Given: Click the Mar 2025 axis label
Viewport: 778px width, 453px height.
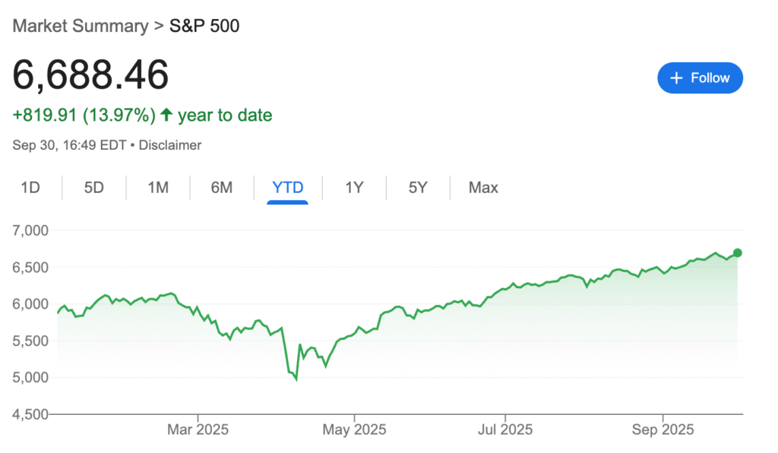Looking at the screenshot, I should pos(198,429).
